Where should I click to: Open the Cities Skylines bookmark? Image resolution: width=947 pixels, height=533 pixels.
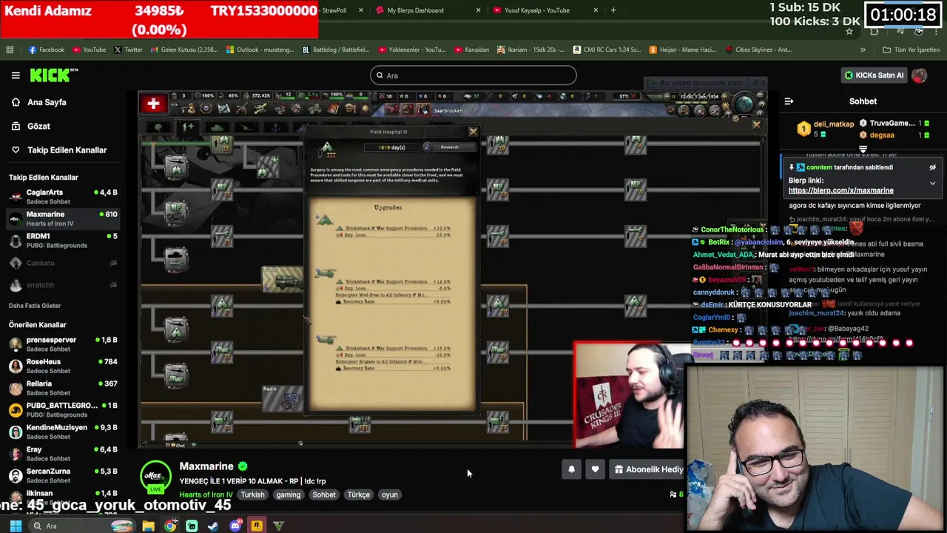(x=757, y=50)
